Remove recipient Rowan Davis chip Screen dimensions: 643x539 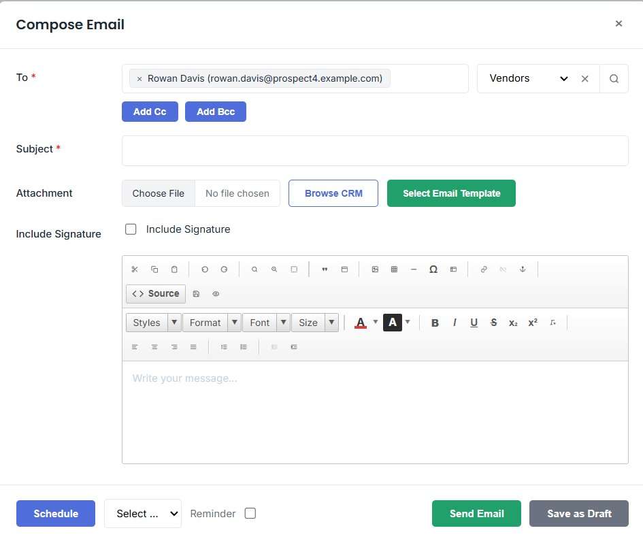(x=139, y=79)
